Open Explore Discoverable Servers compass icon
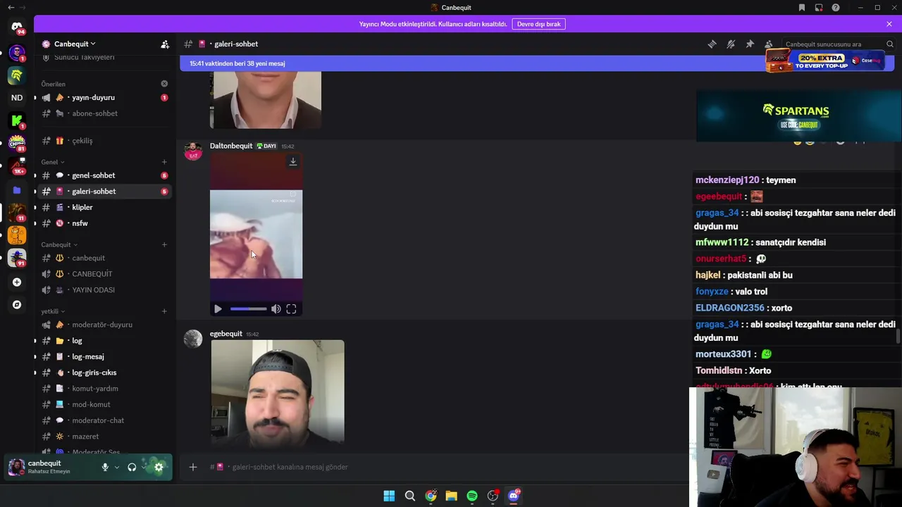Screen dimensions: 902x507 [x=17, y=305]
